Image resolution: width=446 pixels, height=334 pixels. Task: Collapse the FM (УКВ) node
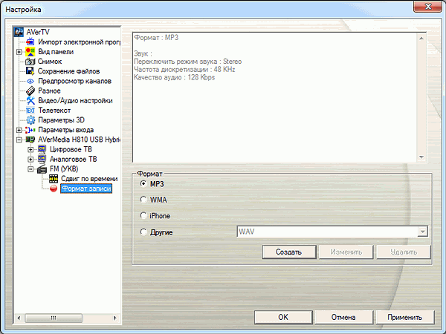(x=30, y=169)
